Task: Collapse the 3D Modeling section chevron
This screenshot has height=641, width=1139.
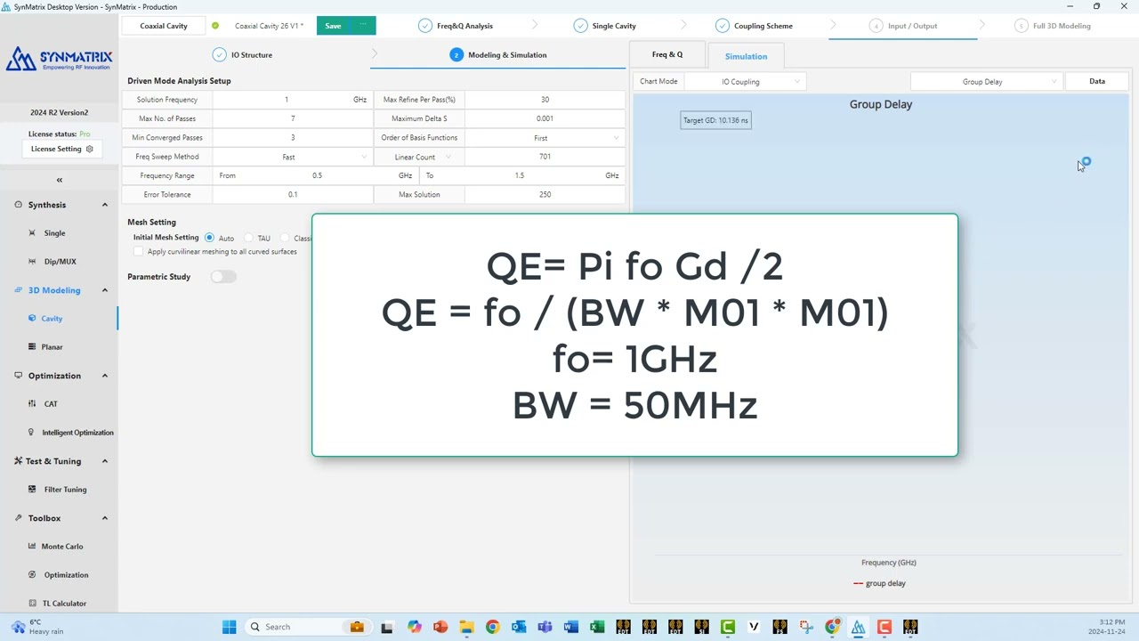Action: (x=104, y=290)
